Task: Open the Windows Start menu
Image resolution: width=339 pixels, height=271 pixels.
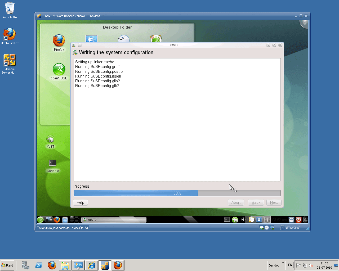Action: 7,265
